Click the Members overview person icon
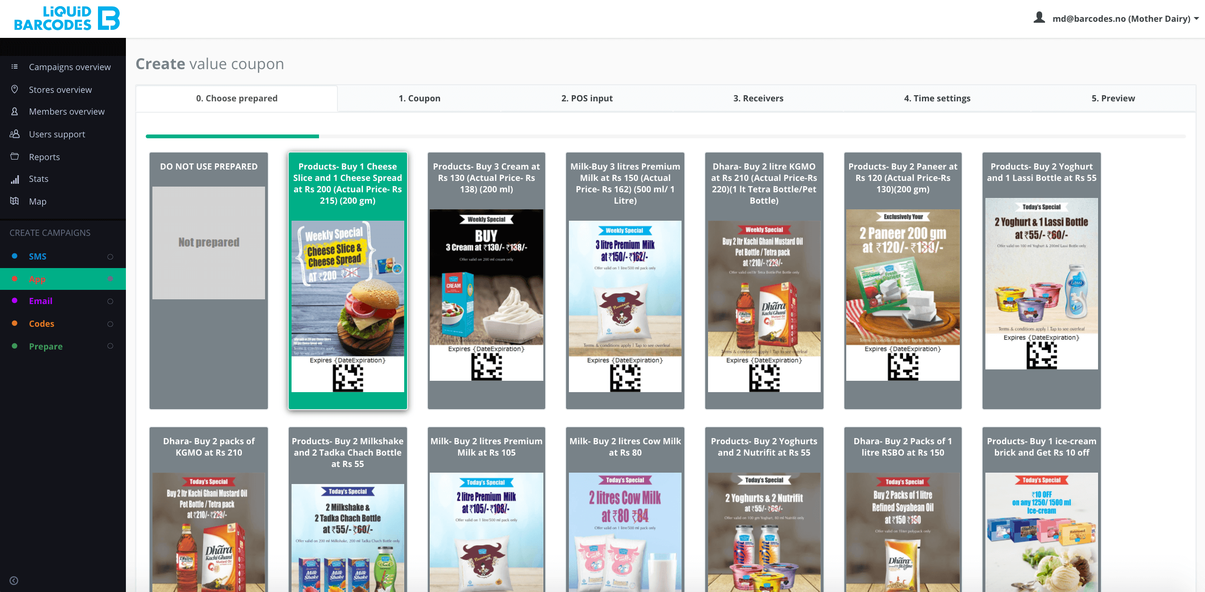1205x592 pixels. [x=15, y=111]
